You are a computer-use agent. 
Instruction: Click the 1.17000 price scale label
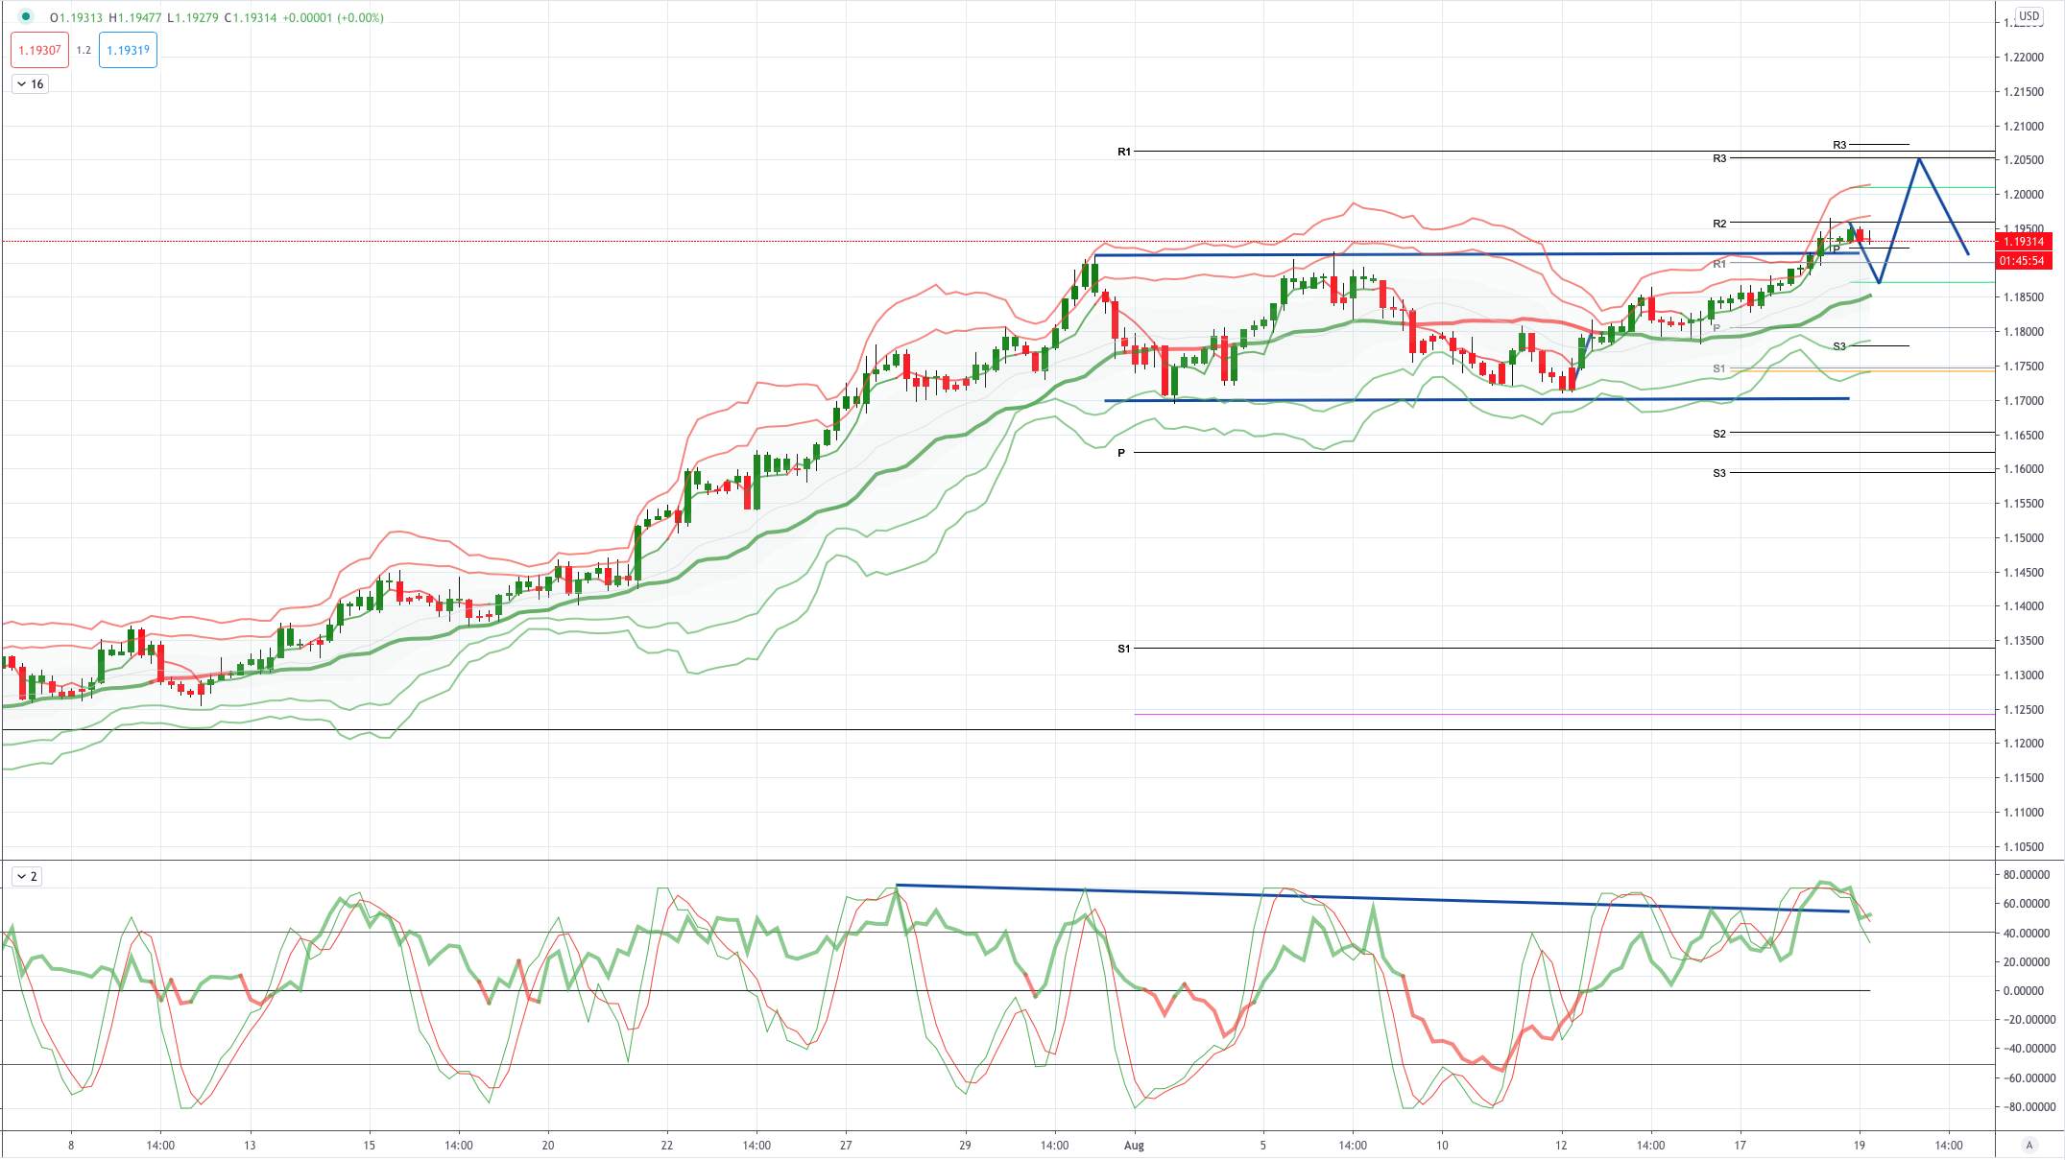(x=2023, y=400)
